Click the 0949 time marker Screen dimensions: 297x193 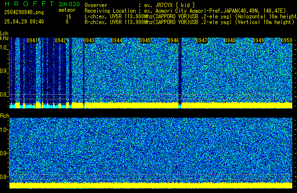coord(258,40)
